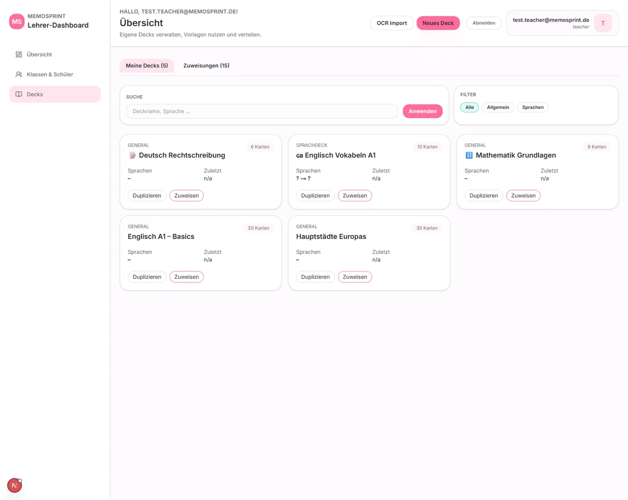Click the Übersicht grid icon in sidebar
628x500 pixels.
click(19, 54)
